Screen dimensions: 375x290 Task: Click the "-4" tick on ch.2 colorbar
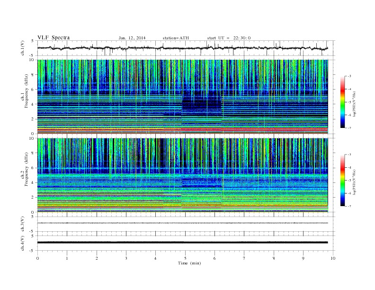tap(349, 167)
